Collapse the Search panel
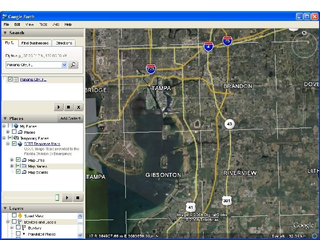 click(x=5, y=33)
